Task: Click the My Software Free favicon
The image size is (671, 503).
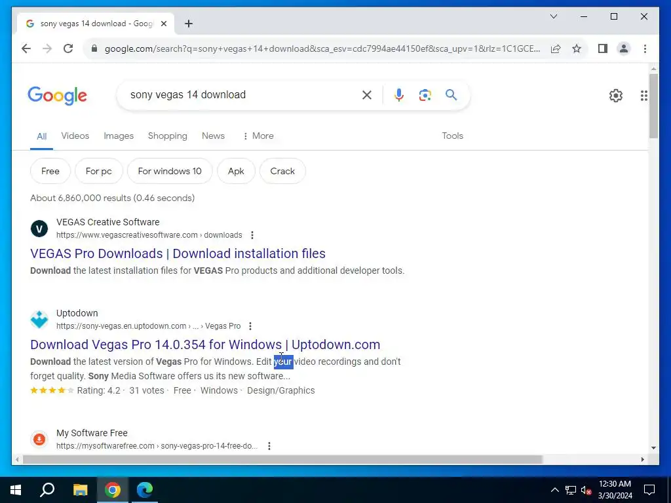Action: point(39,439)
